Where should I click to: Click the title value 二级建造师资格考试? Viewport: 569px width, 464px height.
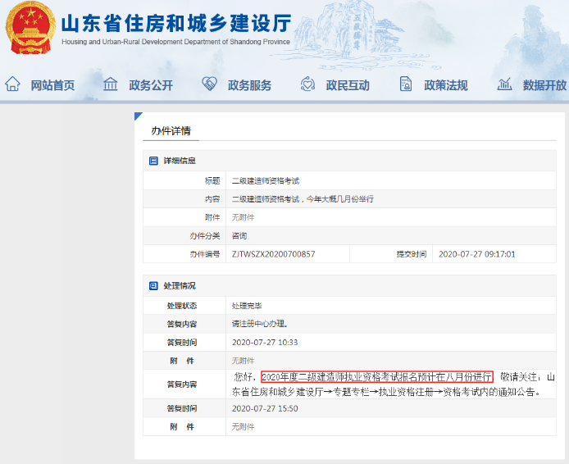click(x=266, y=180)
